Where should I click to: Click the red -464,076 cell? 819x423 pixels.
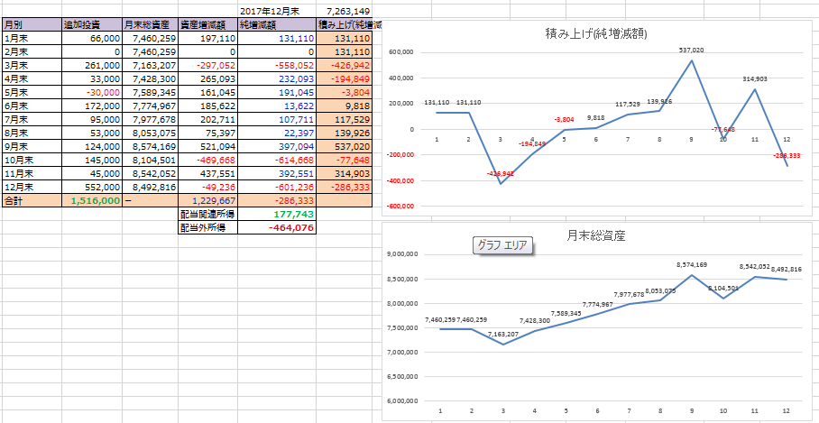tap(277, 228)
